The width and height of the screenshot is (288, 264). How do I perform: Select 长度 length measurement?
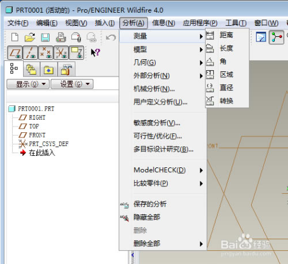(x=227, y=48)
